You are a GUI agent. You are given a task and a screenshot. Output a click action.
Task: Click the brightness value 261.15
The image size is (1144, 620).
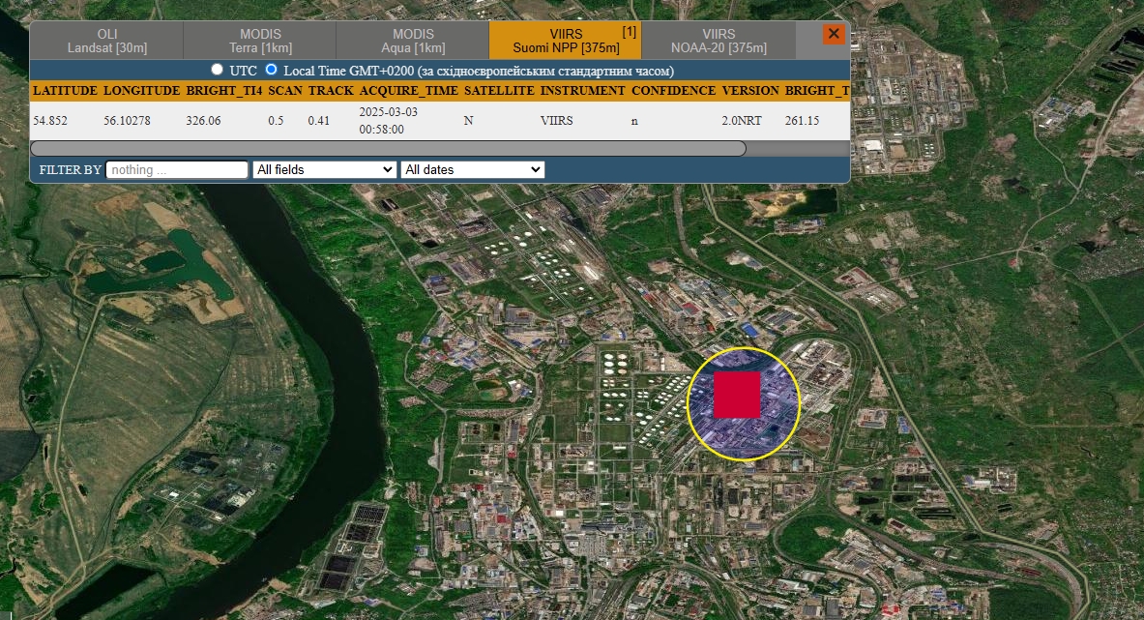point(802,120)
